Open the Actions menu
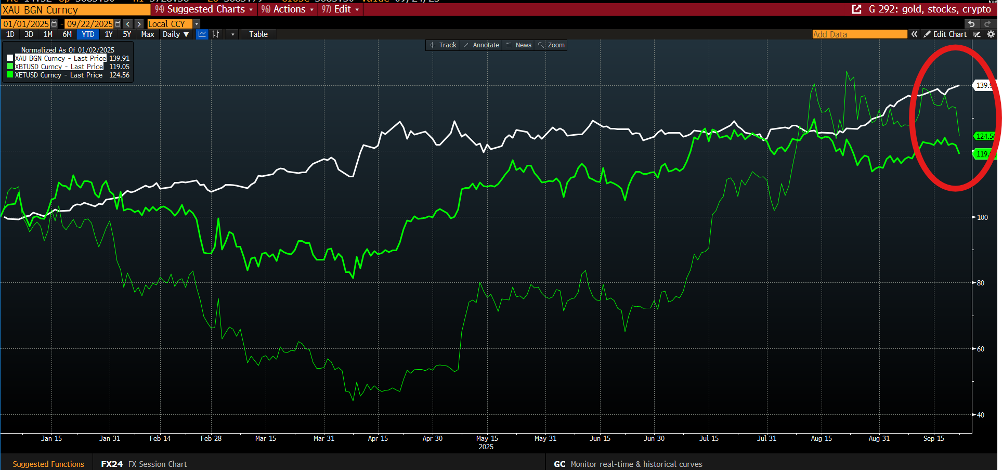 click(x=289, y=9)
